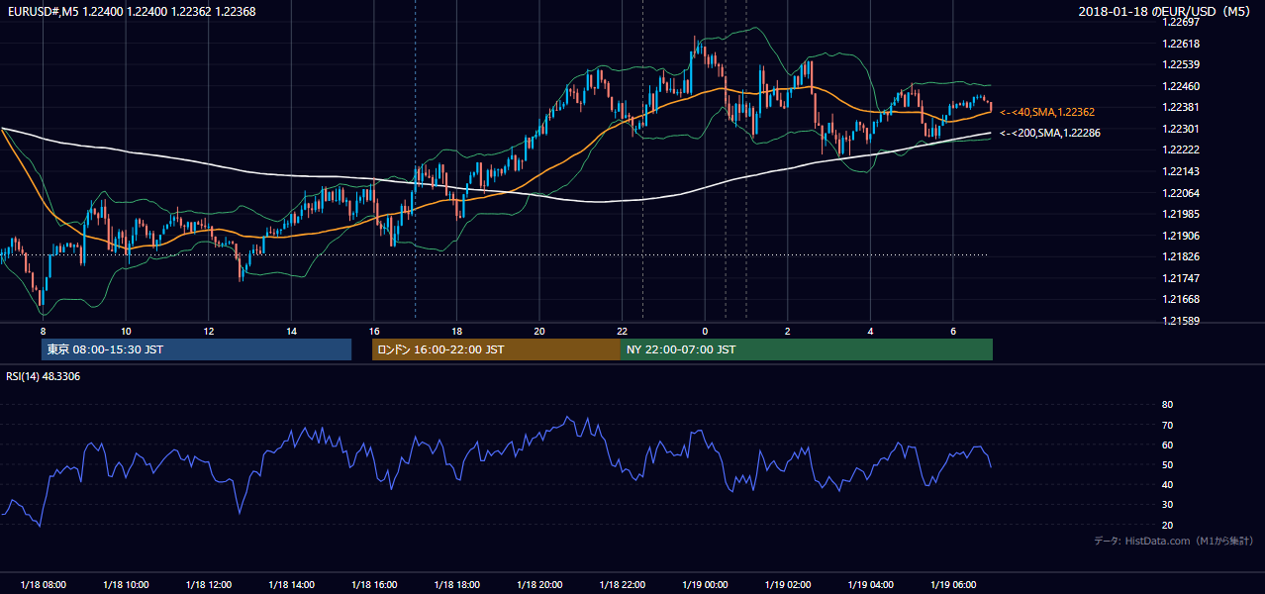1265x594 pixels.
Task: Click price axis value 1.21589
Action: (1182, 321)
